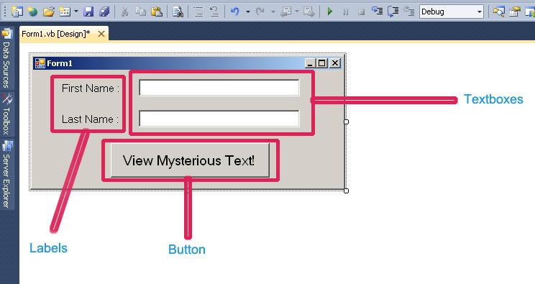Close the Form1.vb [Design] tab
This screenshot has height=284, width=535.
coord(101,34)
